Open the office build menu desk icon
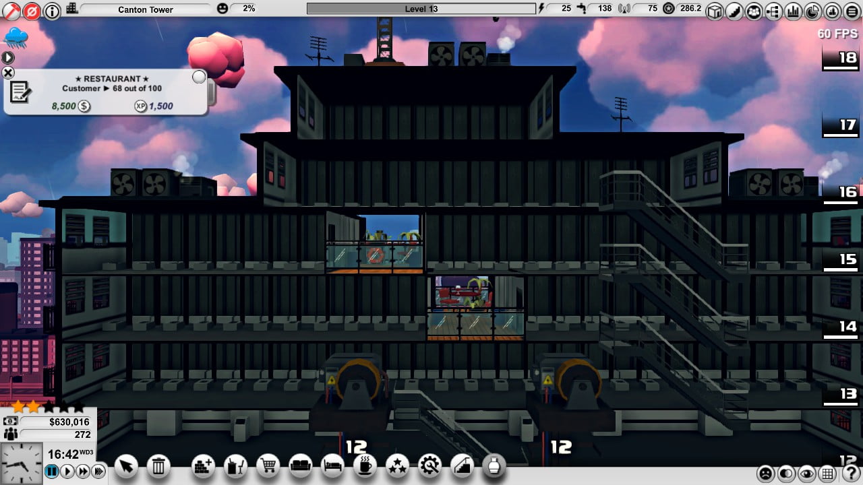Viewport: 863px width, 485px height. tap(235, 465)
